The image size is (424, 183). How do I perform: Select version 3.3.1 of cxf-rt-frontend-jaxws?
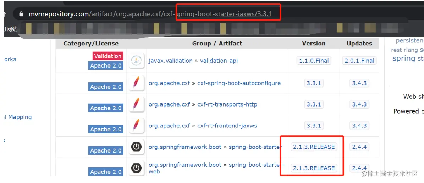pos(314,126)
